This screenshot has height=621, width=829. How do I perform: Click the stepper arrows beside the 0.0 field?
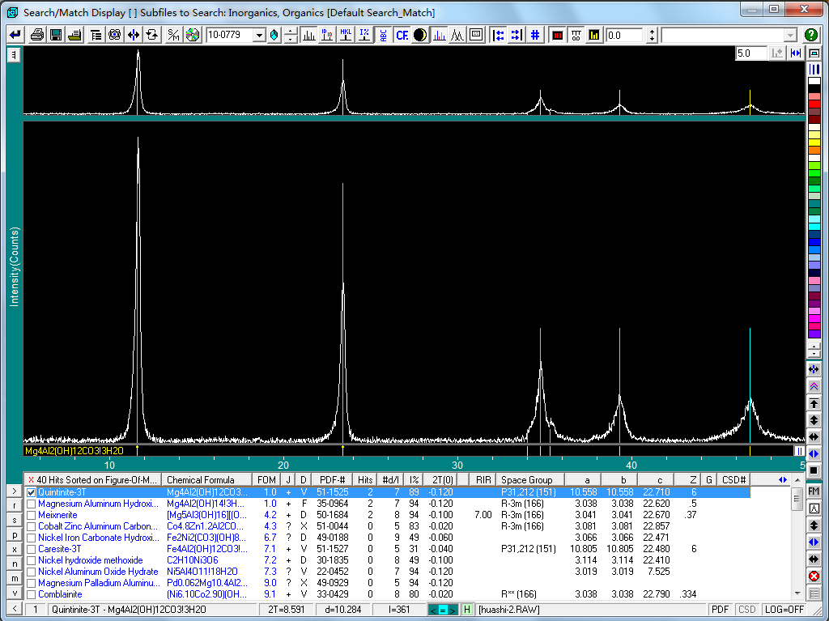click(x=651, y=36)
